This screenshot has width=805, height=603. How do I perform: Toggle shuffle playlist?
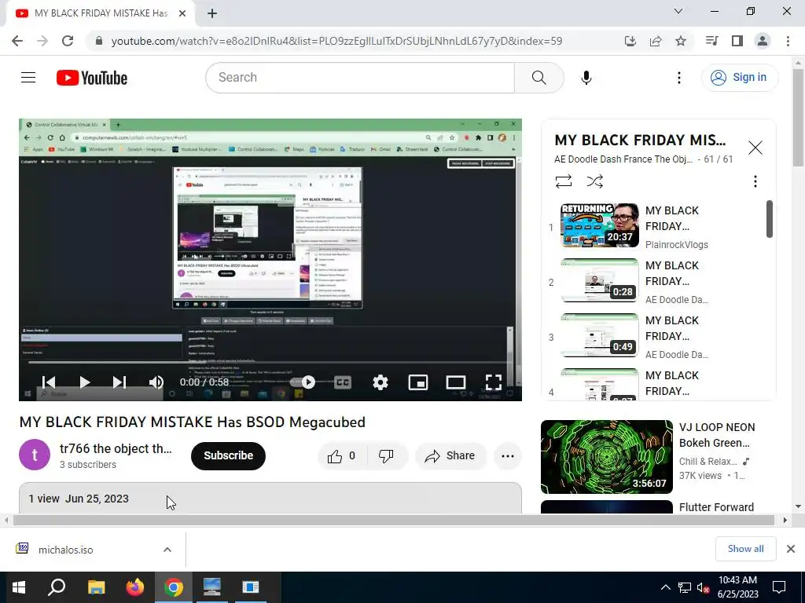click(594, 181)
